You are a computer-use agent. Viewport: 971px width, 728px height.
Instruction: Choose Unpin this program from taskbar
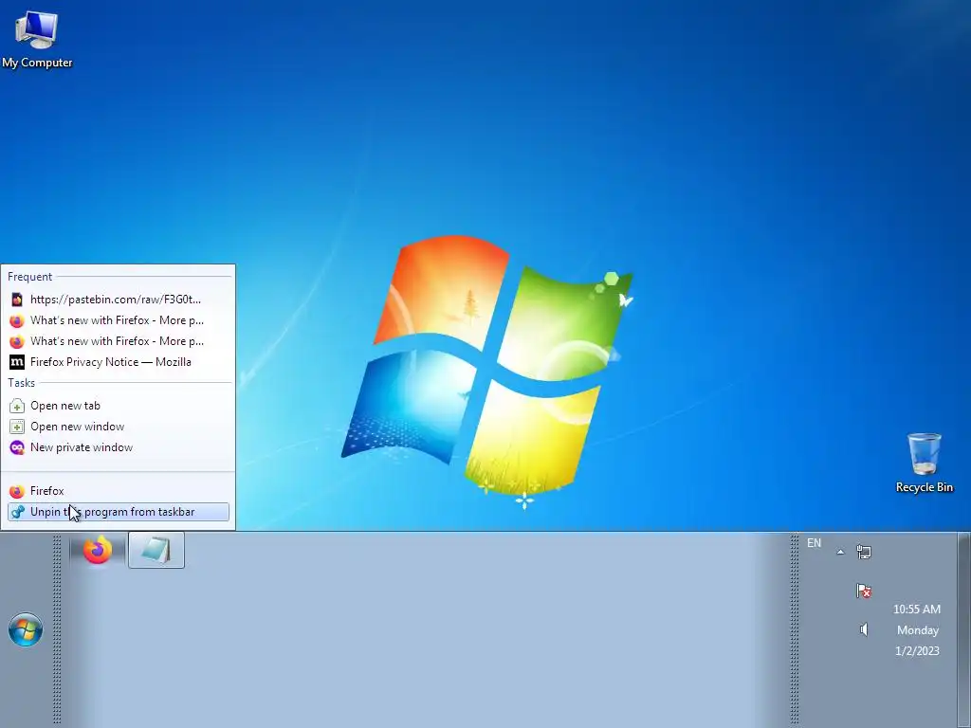click(119, 512)
